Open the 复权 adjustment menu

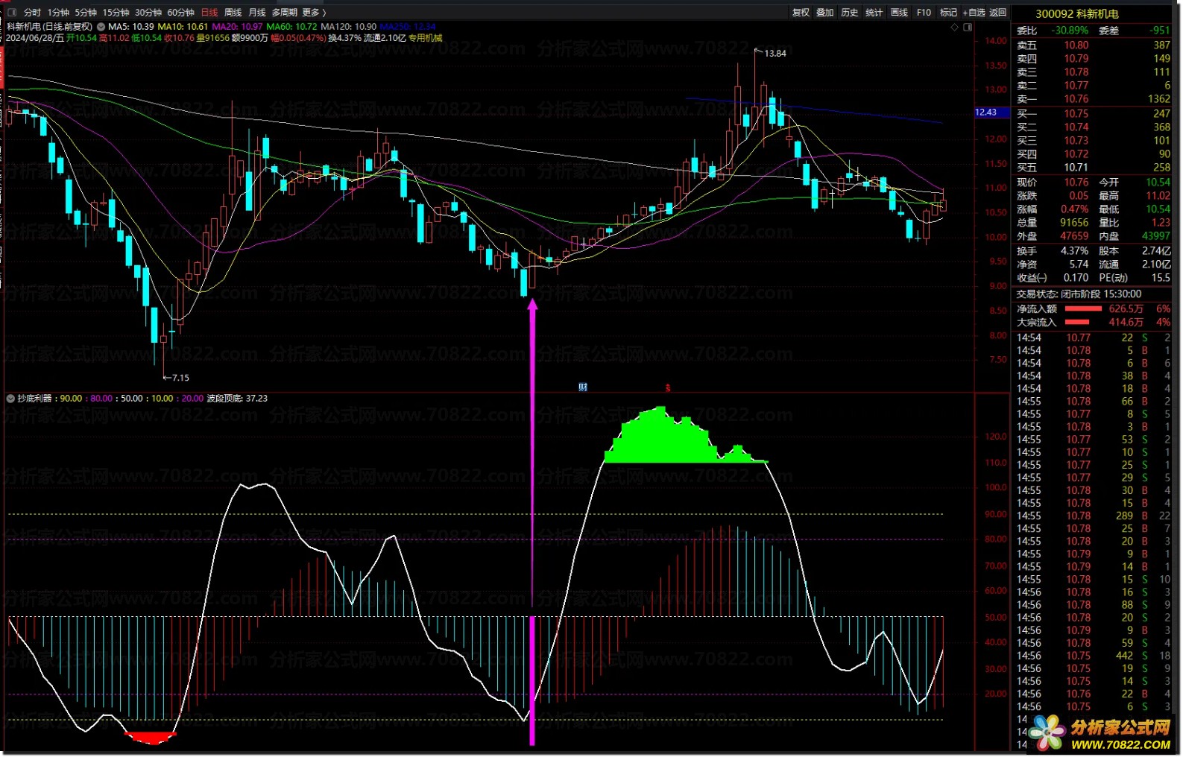click(x=801, y=13)
